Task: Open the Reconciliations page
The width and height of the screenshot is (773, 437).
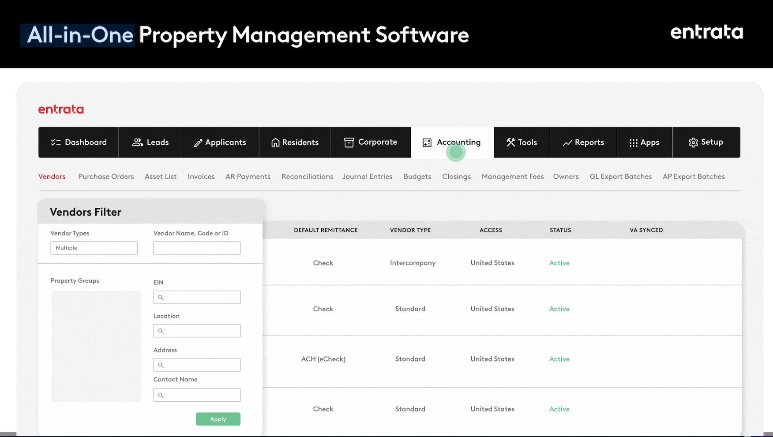Action: coord(307,176)
